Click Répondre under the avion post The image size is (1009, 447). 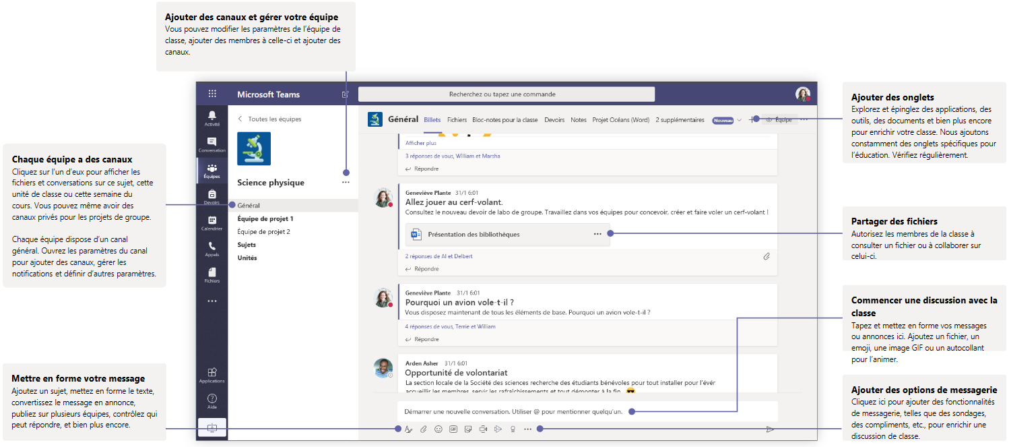(426, 339)
